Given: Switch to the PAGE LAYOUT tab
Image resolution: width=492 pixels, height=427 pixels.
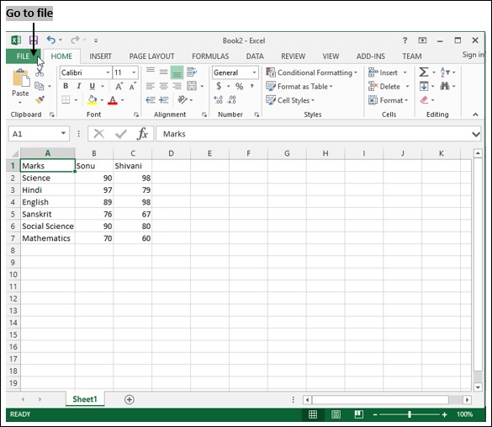Looking at the screenshot, I should click(x=151, y=56).
